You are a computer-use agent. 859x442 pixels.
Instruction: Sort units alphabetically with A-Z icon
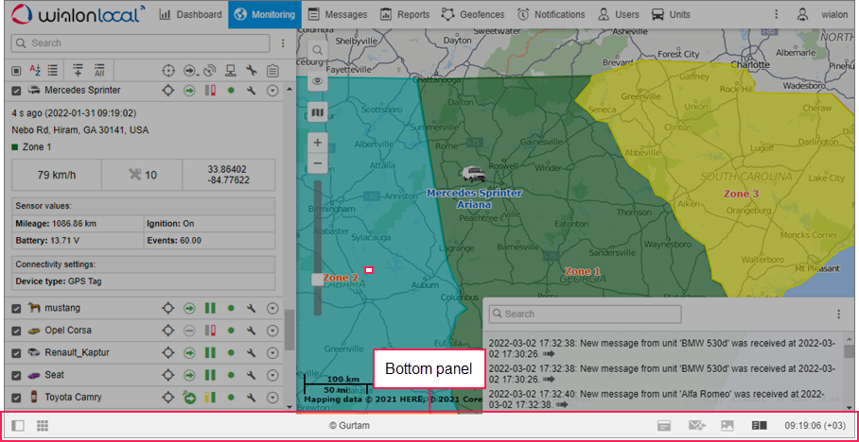(x=35, y=70)
